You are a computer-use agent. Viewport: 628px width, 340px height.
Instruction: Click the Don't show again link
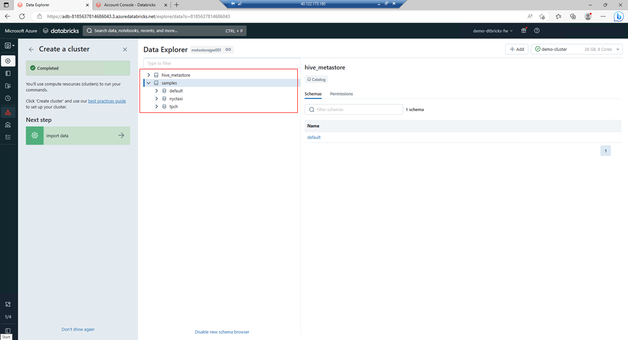(x=78, y=329)
